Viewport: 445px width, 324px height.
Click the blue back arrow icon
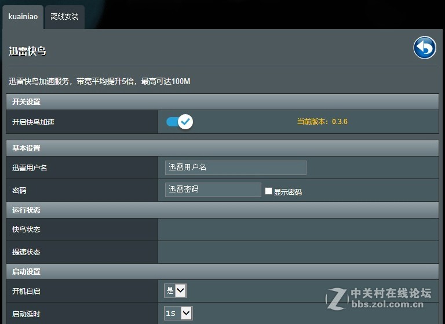click(425, 48)
